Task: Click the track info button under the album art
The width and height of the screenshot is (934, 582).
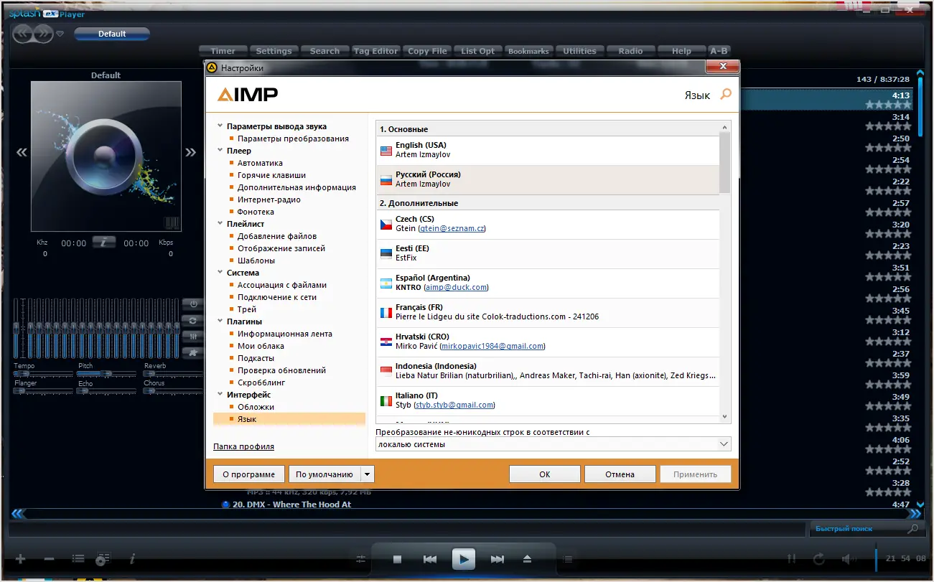Action: click(x=104, y=243)
